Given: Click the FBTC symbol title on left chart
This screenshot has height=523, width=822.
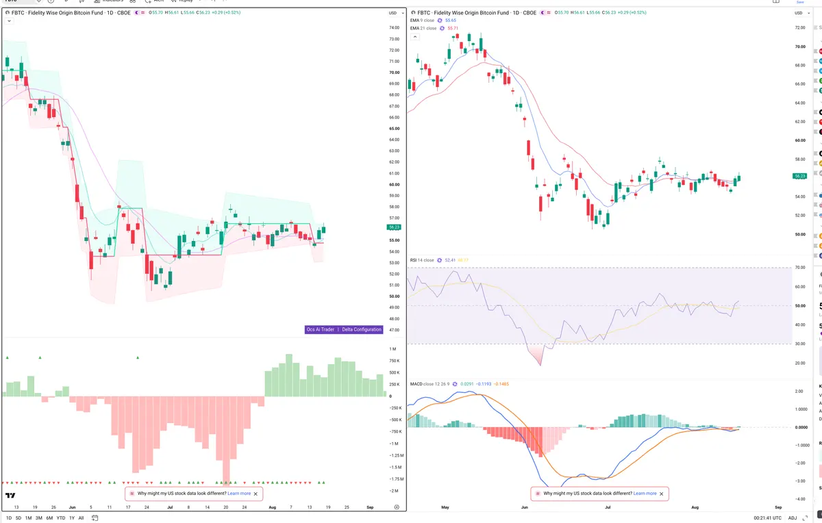Looking at the screenshot, I should pos(71,12).
